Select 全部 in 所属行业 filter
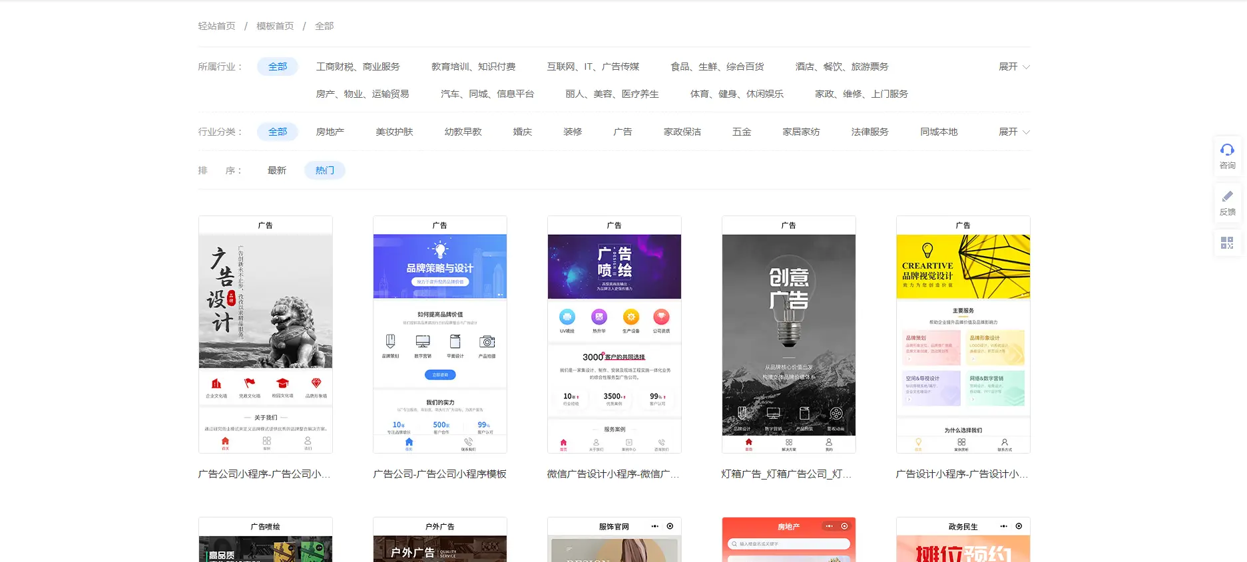The width and height of the screenshot is (1247, 562). click(x=277, y=67)
